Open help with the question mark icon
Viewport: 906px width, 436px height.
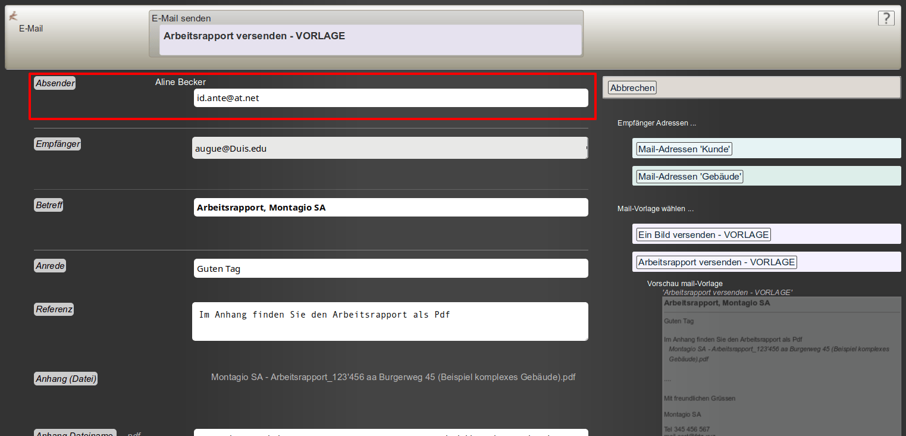(886, 18)
